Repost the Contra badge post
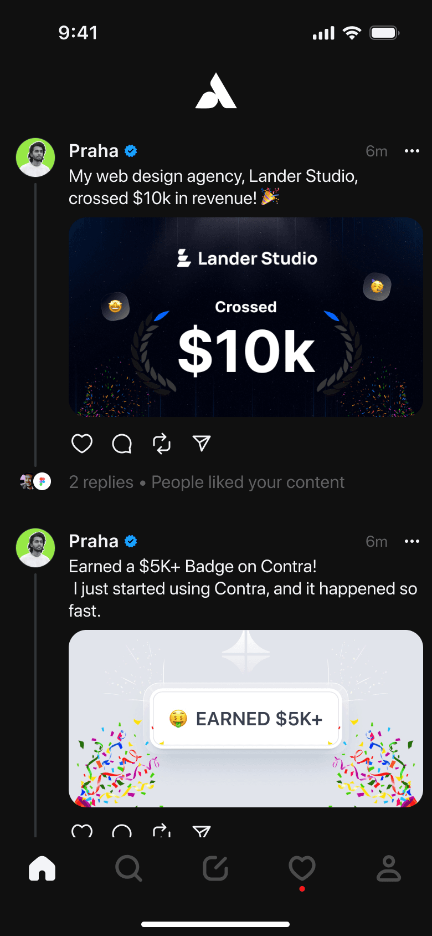The width and height of the screenshot is (432, 936). coord(162,831)
